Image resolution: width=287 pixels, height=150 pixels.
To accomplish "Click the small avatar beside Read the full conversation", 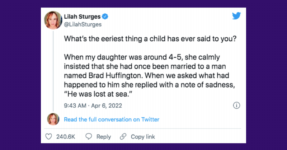I will click(x=53, y=119).
